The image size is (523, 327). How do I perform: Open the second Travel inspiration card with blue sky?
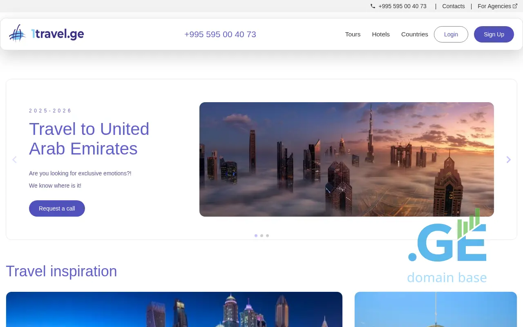point(436,309)
